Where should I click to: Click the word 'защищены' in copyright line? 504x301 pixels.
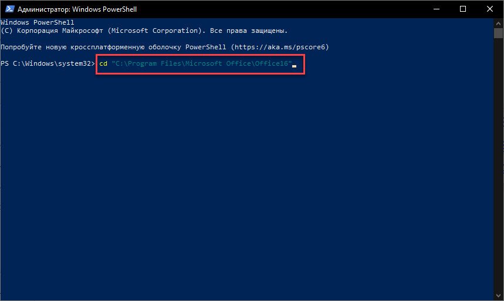(x=269, y=31)
